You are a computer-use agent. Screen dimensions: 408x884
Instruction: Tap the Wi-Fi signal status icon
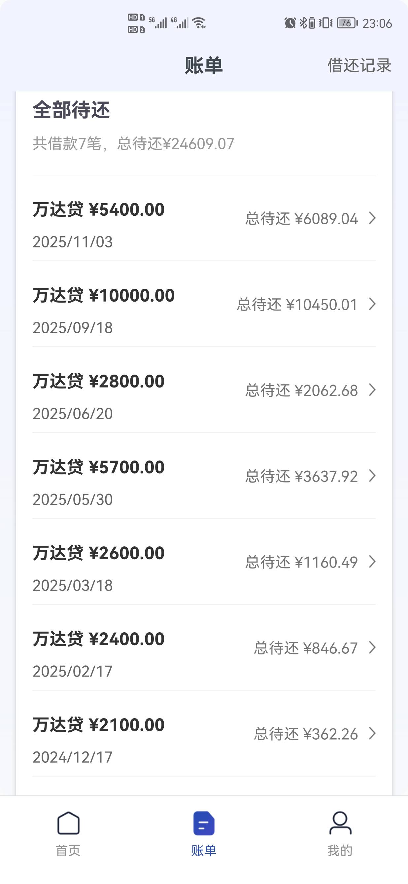click(x=199, y=23)
